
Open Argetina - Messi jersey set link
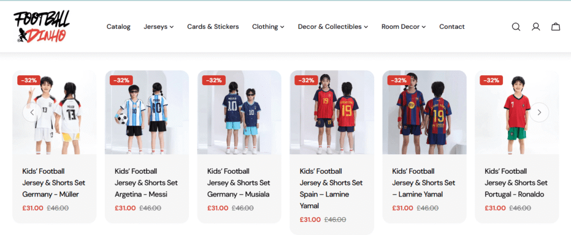pyautogui.click(x=146, y=183)
